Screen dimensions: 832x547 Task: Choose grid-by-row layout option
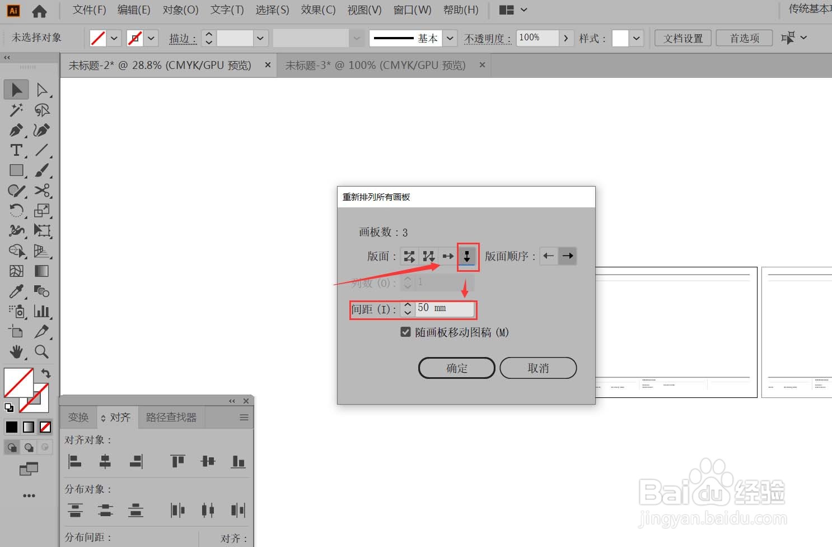[x=410, y=256]
